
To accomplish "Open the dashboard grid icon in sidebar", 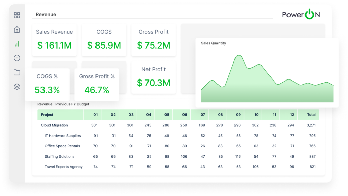I will tap(17, 15).
